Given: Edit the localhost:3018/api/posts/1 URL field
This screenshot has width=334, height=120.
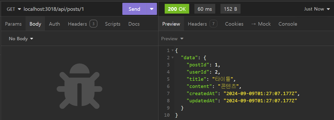Looking at the screenshot, I should [x=72, y=9].
